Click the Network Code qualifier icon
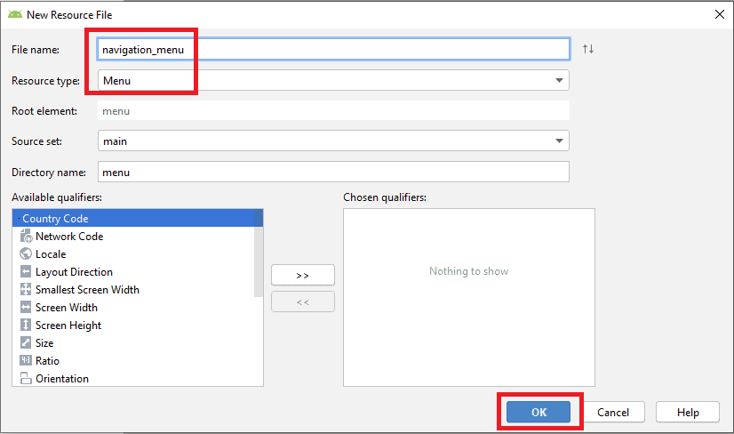 26,237
